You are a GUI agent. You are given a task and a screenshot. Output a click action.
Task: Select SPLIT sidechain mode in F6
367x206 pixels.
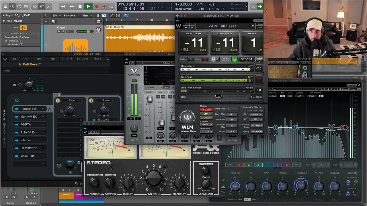click(x=348, y=194)
